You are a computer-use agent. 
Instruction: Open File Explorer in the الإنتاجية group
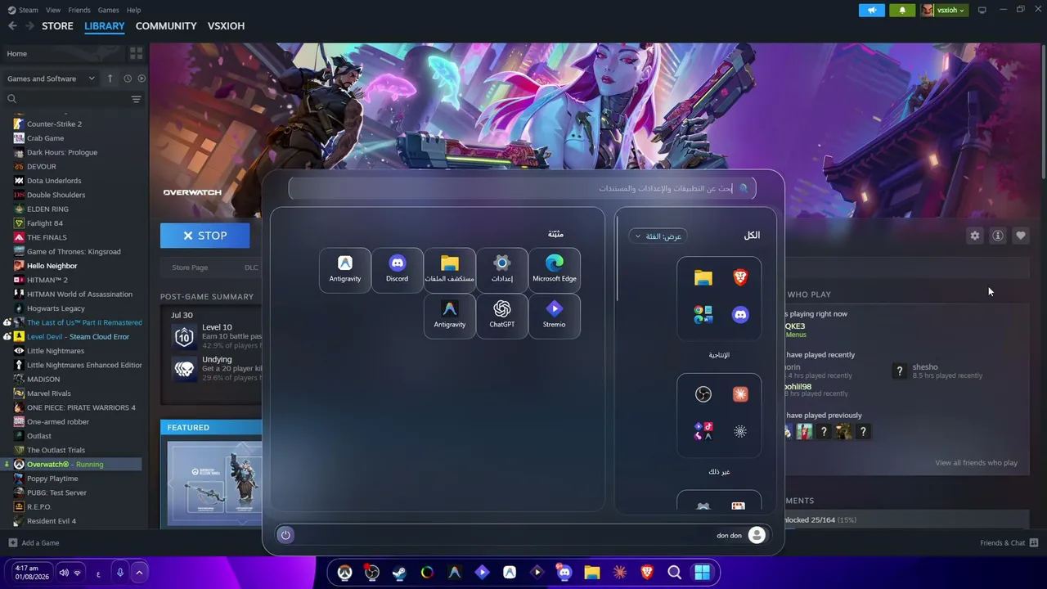703,278
